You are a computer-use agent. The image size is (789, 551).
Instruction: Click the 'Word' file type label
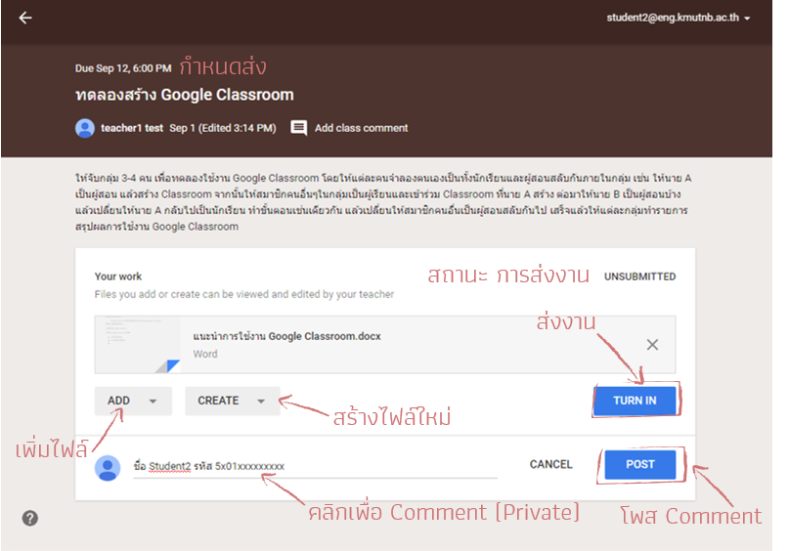click(205, 354)
